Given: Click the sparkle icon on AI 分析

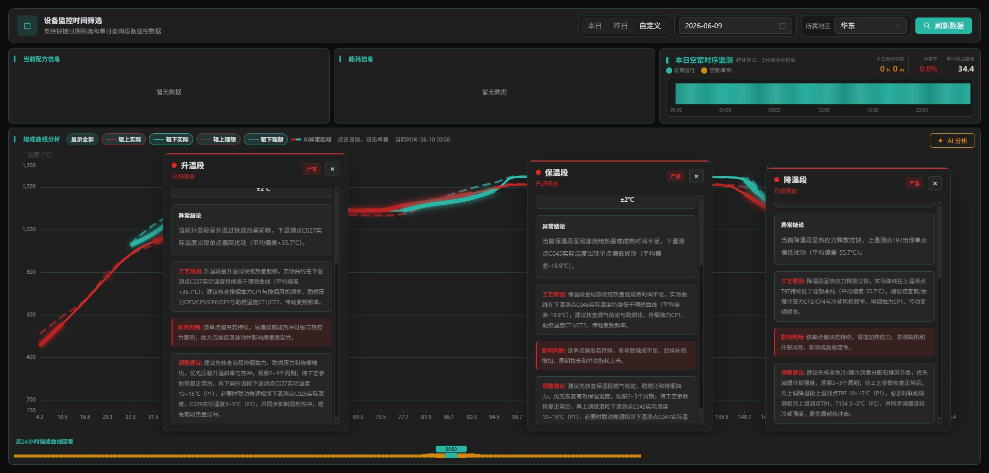Looking at the screenshot, I should (941, 141).
